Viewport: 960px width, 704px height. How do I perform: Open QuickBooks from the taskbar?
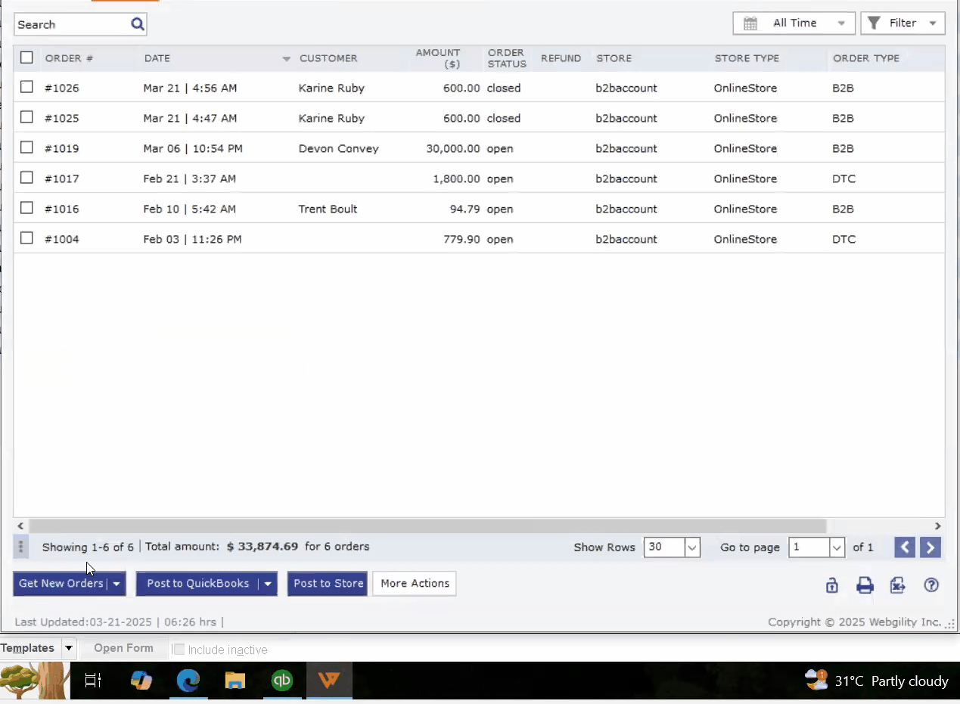[x=282, y=681]
